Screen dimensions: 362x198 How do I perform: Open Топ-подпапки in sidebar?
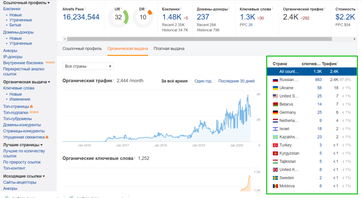click(x=16, y=112)
